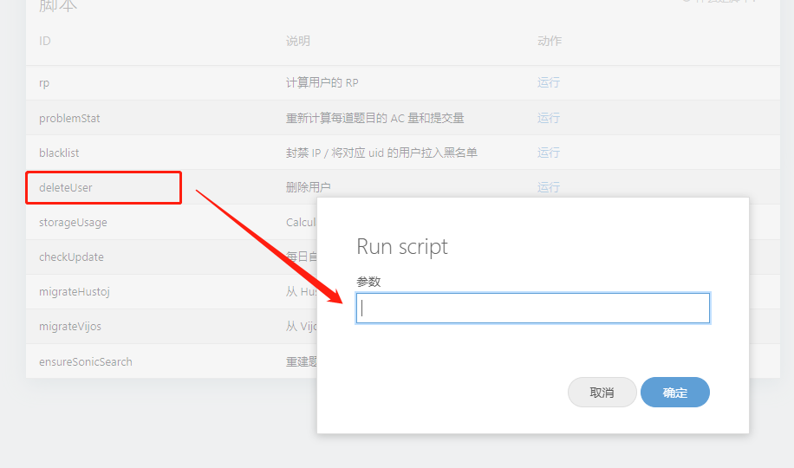Confirm with the 确定 button

click(x=675, y=392)
